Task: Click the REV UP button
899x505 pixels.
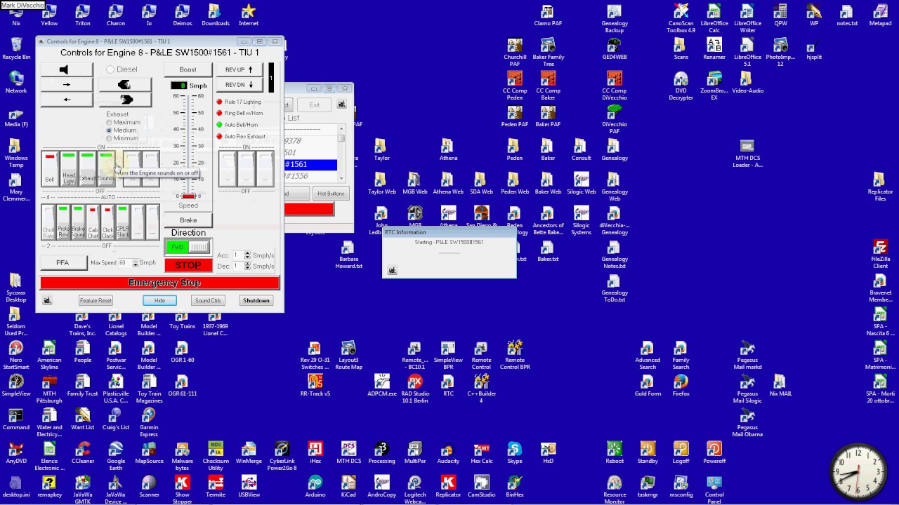Action: point(239,69)
